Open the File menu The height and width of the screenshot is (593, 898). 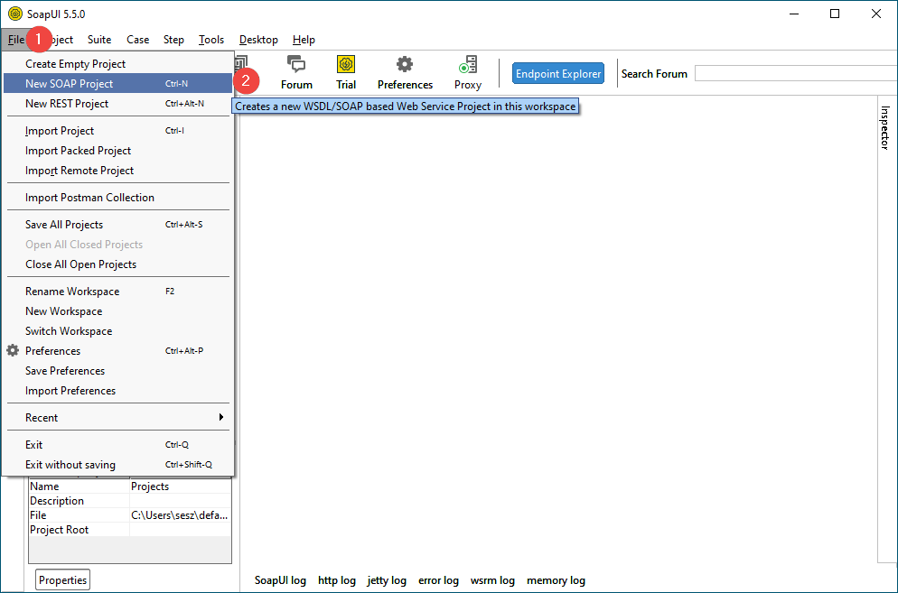[15, 40]
